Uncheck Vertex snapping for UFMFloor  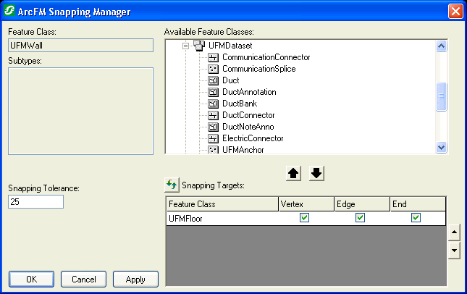[305, 218]
